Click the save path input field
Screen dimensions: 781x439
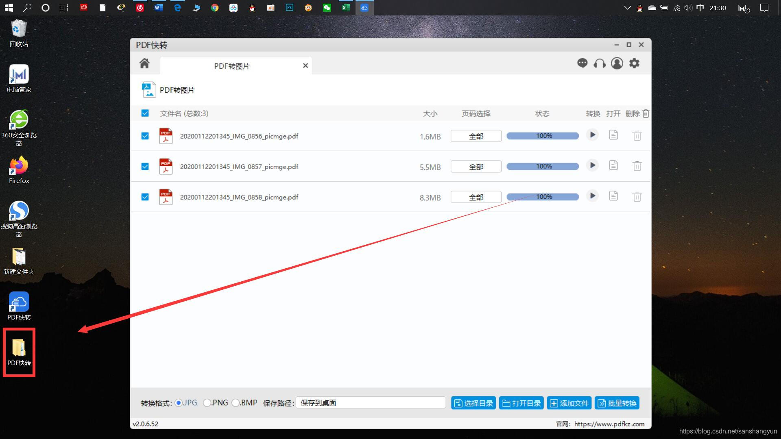(370, 403)
